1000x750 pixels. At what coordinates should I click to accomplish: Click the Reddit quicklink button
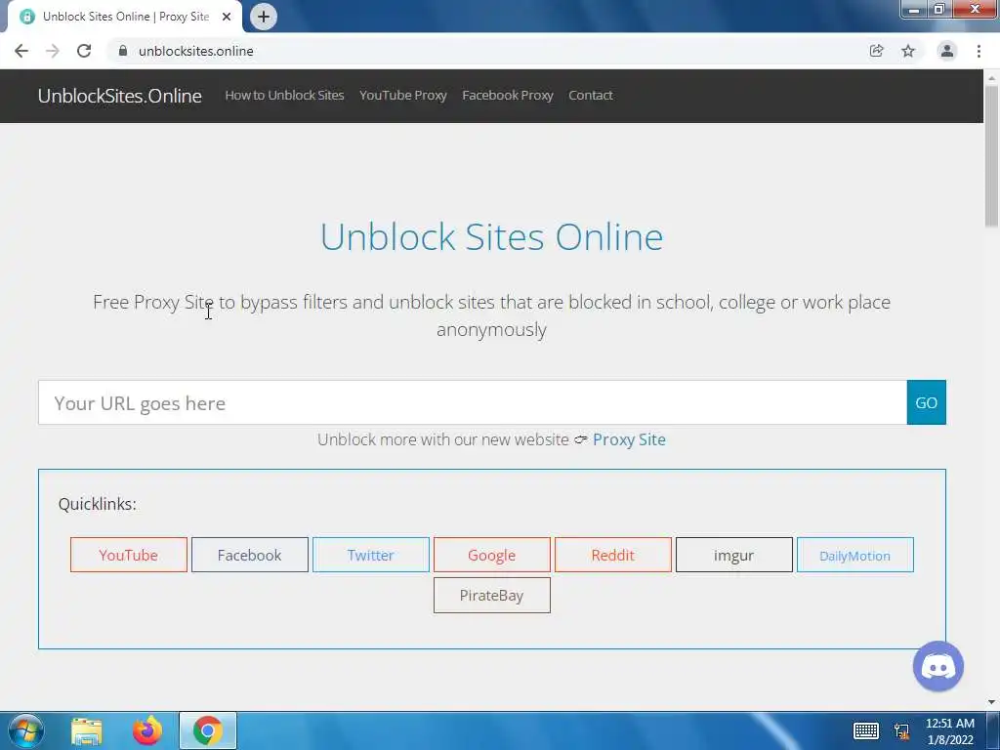pyautogui.click(x=613, y=555)
